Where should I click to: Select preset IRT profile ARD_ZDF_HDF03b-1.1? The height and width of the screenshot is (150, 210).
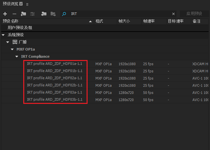55,100
